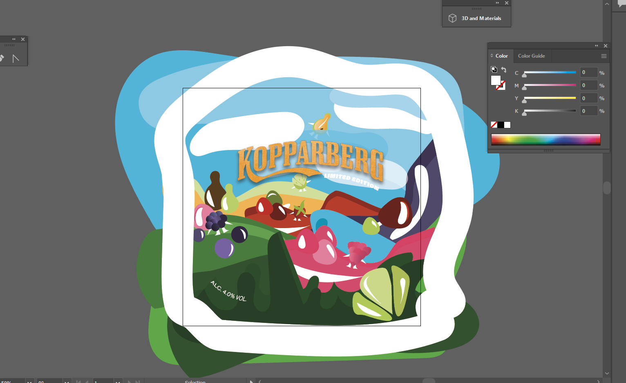Collapse the floating tools panel
This screenshot has width=626, height=383.
pos(14,39)
